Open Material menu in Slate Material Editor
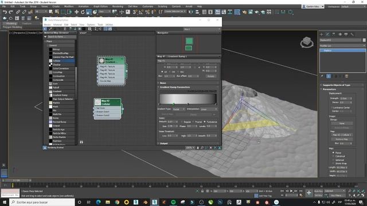Screen dimensions: 367x206 (57, 25)
